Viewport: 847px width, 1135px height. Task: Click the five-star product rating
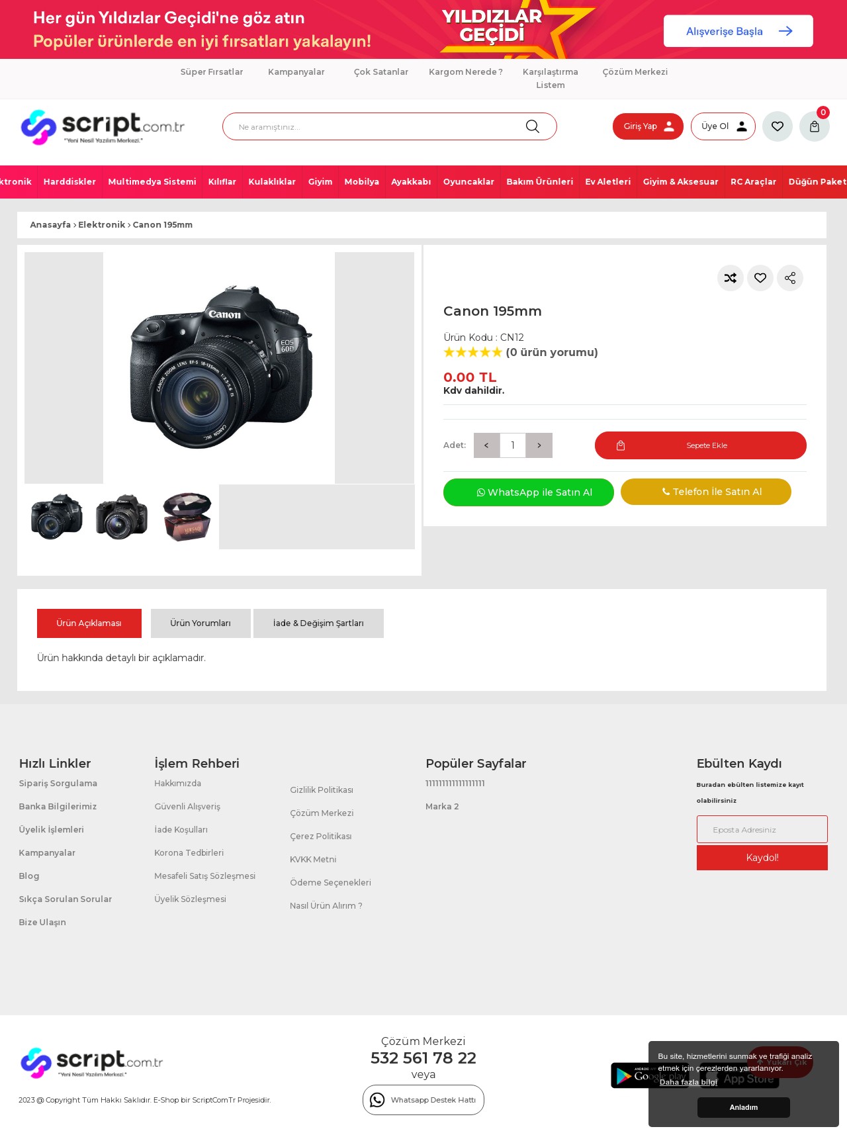click(x=472, y=352)
